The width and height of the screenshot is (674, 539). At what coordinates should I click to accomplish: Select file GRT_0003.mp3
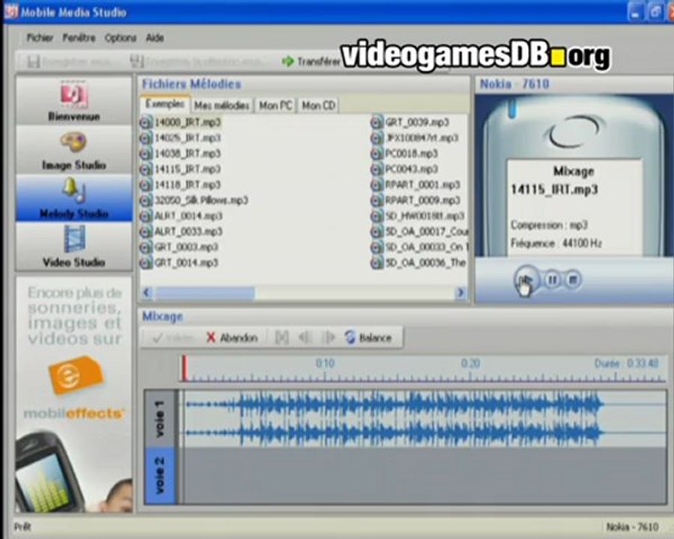[x=186, y=247]
